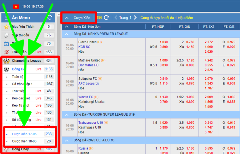240x154 pixels.
Task: Click the refresh icon next to 196
Action: pos(106,18)
